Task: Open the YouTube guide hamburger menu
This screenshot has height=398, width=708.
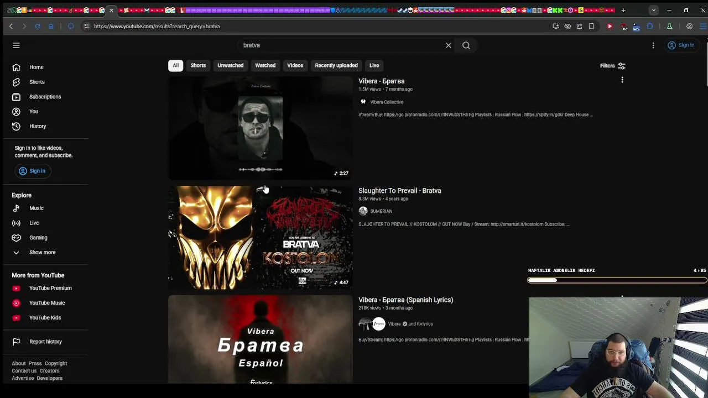Action: 16,45
